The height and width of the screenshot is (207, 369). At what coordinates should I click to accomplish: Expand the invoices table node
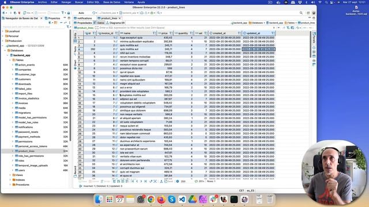(13, 103)
